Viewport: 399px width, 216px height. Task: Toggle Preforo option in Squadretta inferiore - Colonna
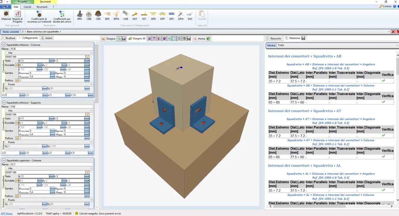17,80
